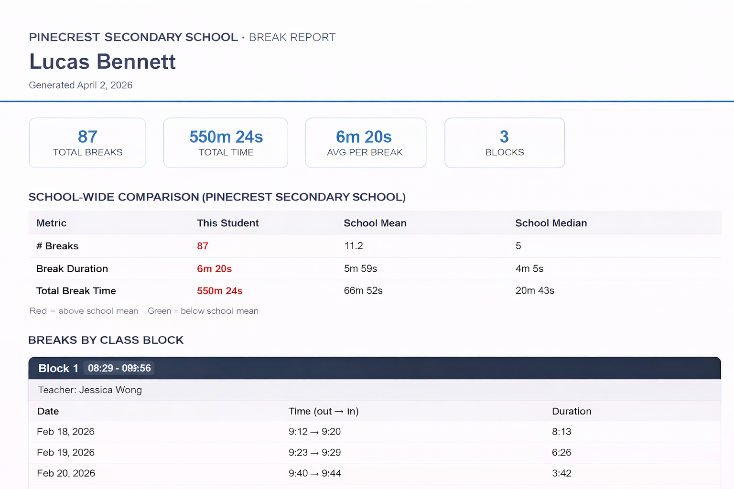Click the Generated April 2, 2026 date text
734x489 pixels.
tap(80, 85)
